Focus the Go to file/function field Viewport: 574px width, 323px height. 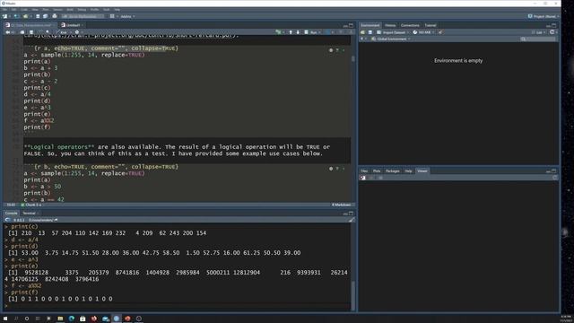[x=83, y=16]
